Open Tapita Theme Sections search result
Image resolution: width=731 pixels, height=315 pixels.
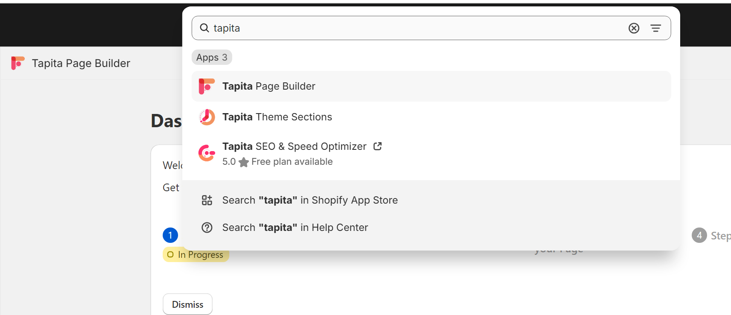click(277, 117)
